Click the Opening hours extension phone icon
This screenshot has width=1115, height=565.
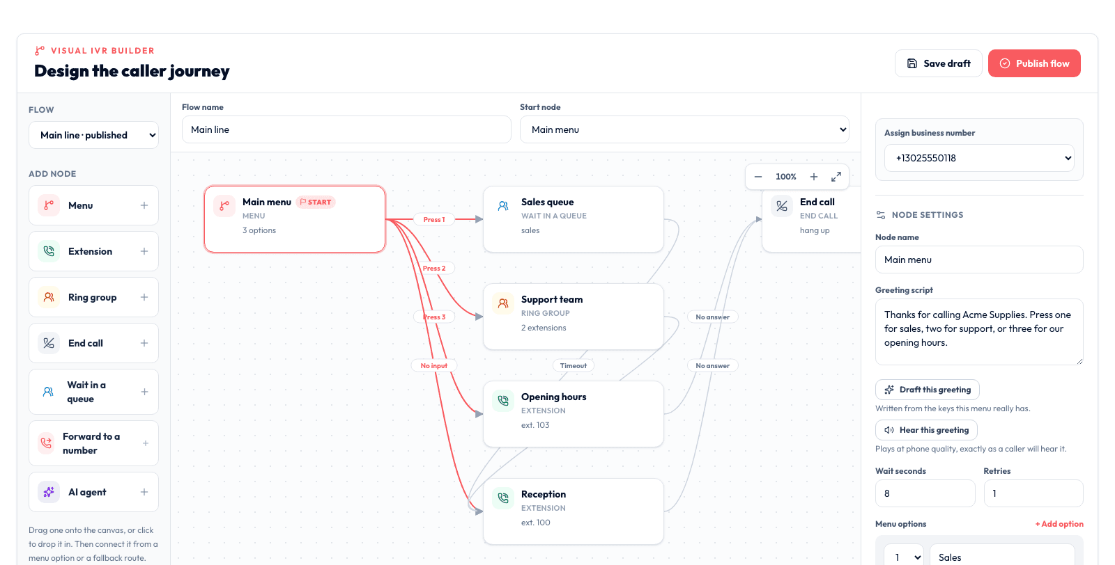(x=503, y=401)
